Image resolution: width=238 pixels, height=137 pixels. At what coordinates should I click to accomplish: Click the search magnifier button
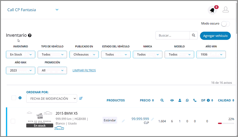tap(194, 35)
